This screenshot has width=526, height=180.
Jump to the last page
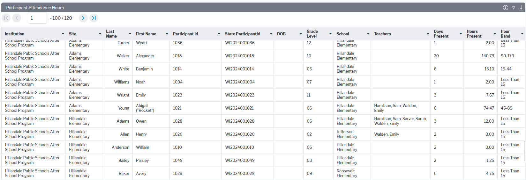coord(94,18)
